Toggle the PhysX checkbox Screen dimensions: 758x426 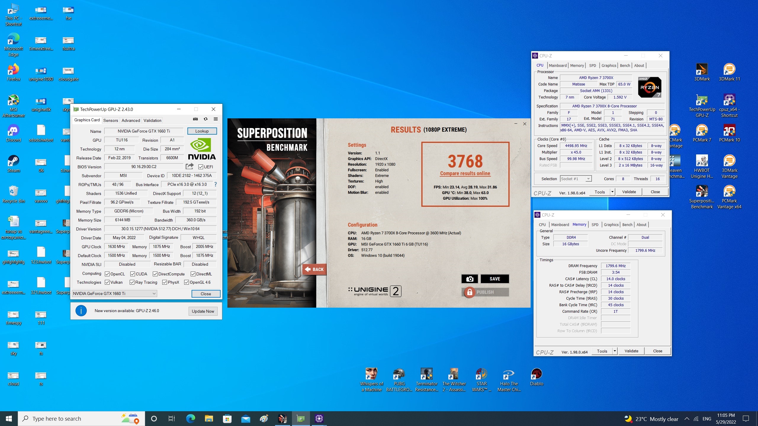click(x=164, y=282)
